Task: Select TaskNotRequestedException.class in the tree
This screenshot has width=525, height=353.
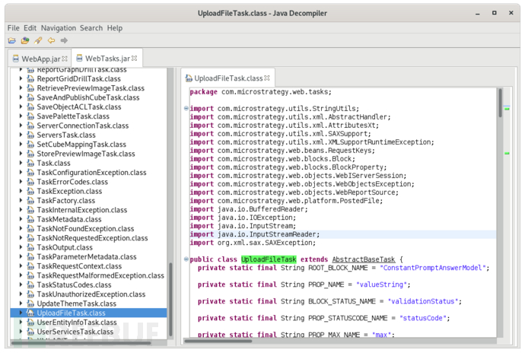Action: tap(92, 238)
